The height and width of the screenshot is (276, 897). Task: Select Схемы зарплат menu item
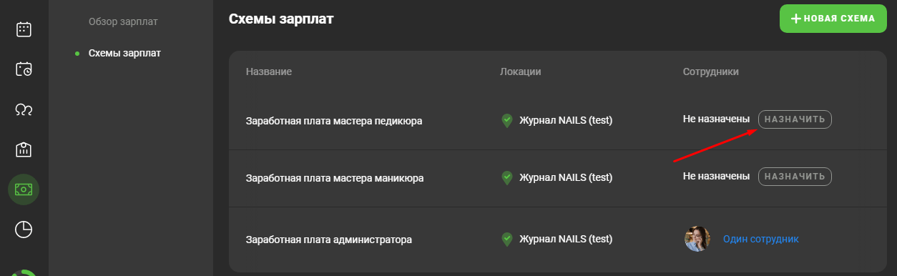124,53
